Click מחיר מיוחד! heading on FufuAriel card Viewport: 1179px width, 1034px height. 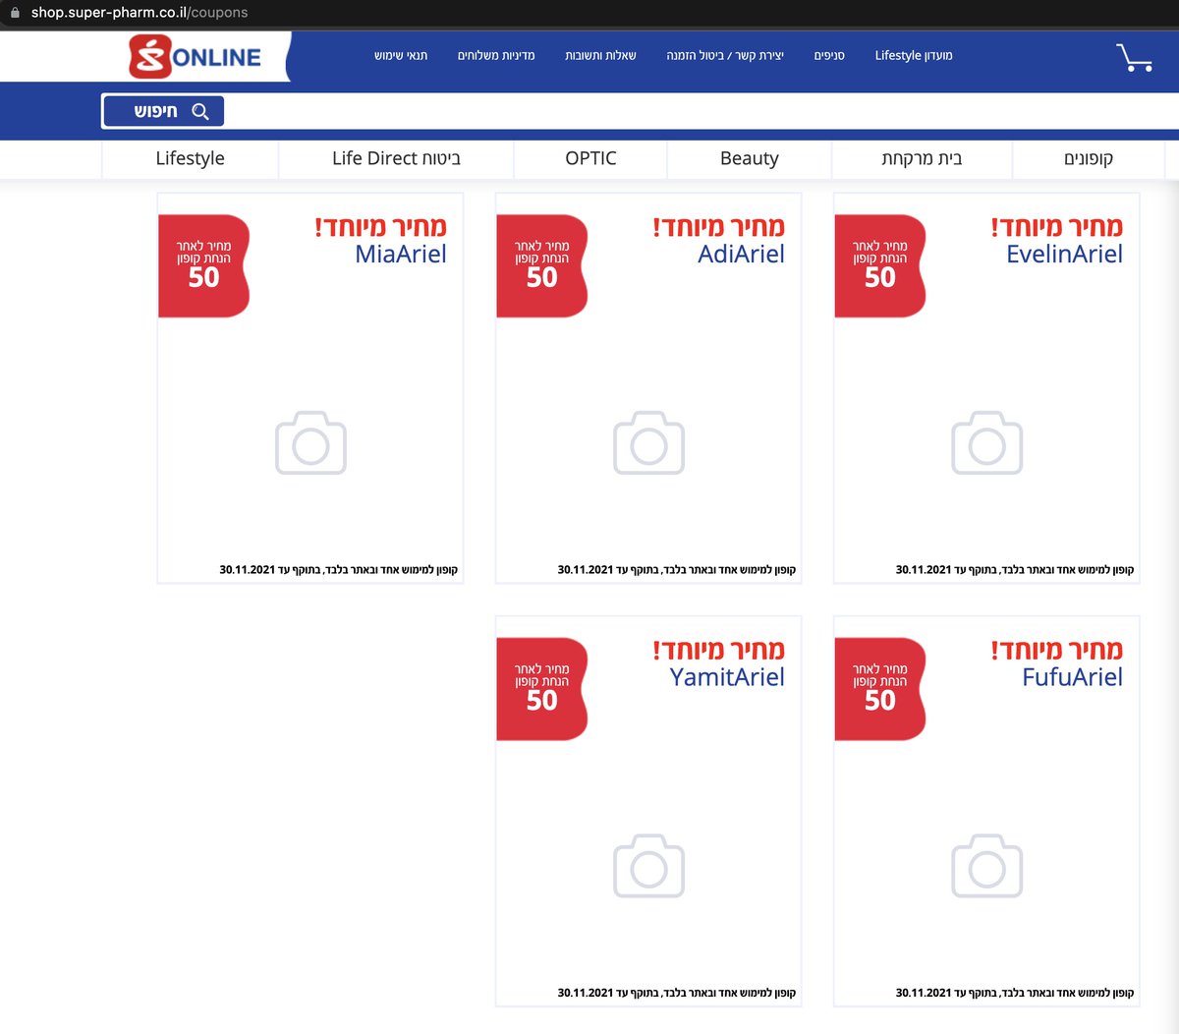1056,650
